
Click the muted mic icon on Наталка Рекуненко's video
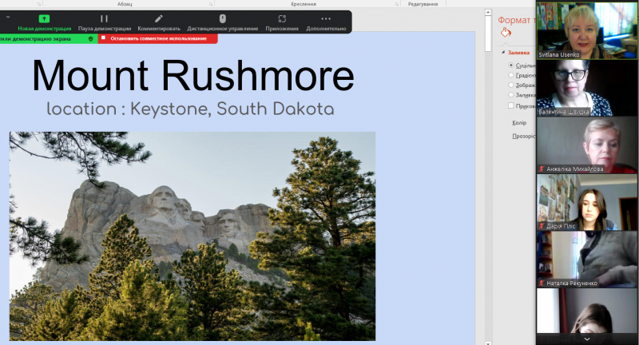542,283
